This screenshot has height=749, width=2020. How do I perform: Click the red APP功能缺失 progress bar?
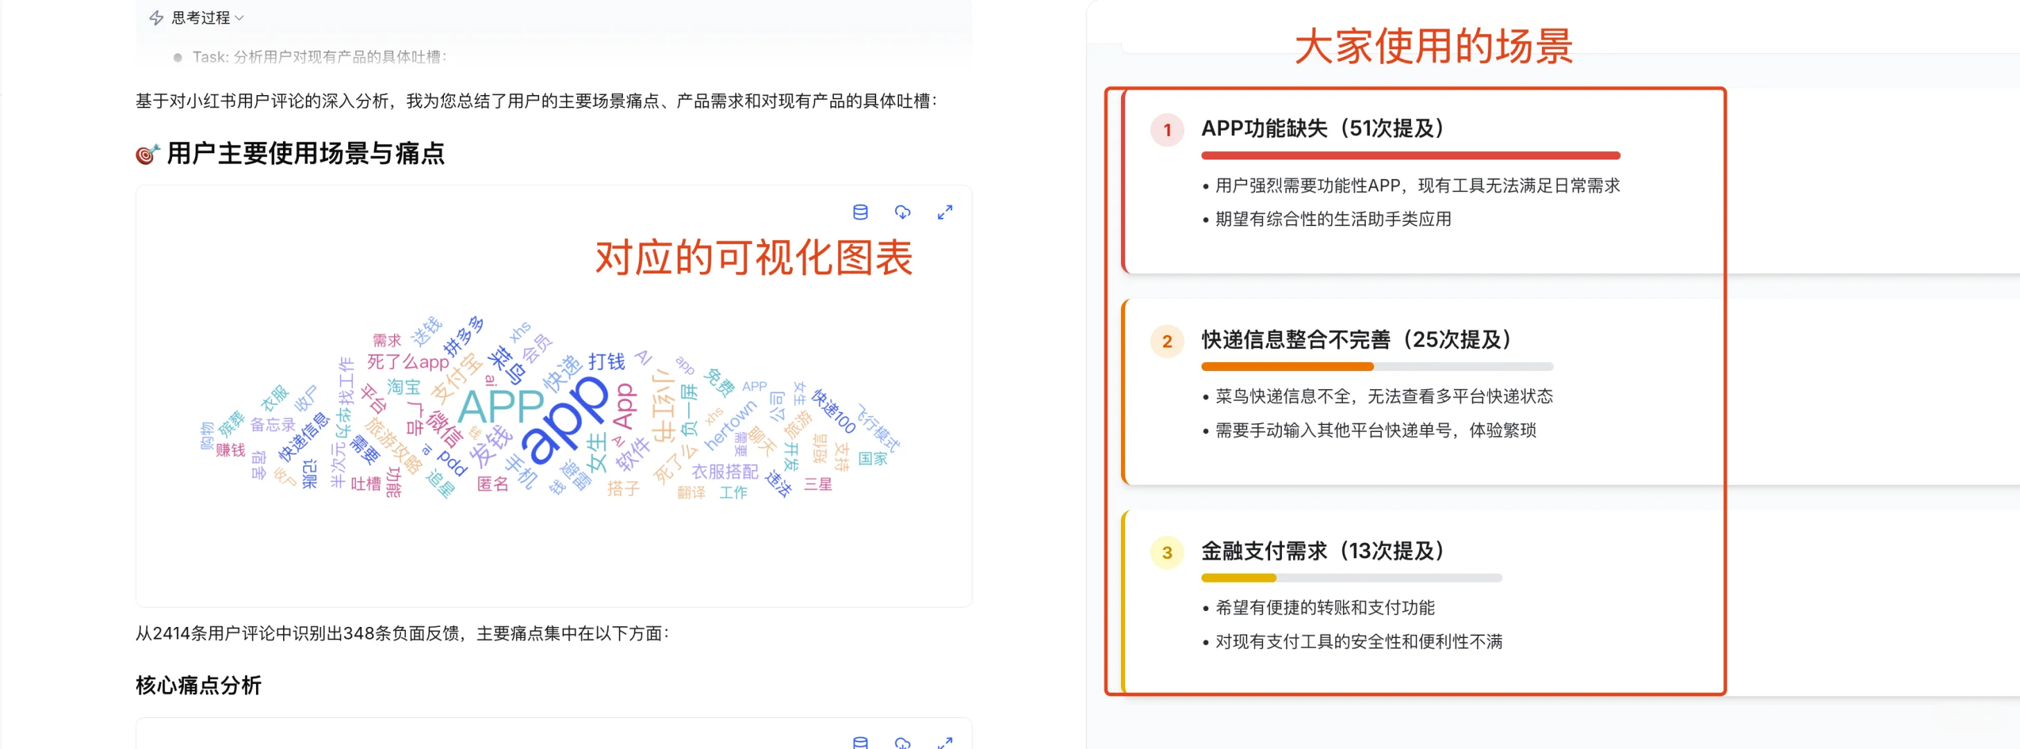[1410, 155]
